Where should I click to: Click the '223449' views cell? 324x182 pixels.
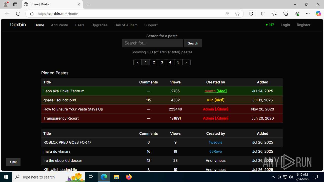coord(175,109)
